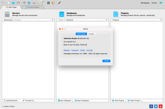The width and height of the screenshot is (165, 109).
Task: Open the YouTube link in About dialog
Action: (x=89, y=50)
